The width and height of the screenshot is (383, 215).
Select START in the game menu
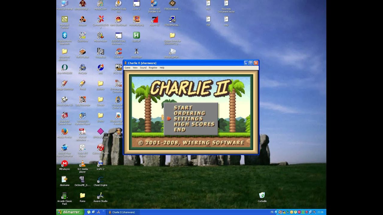point(183,107)
